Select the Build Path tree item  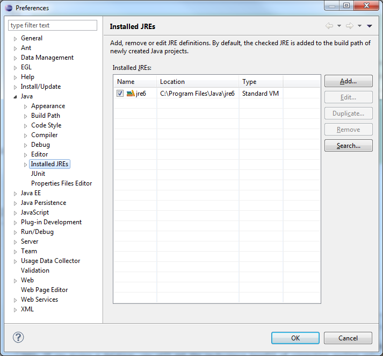click(x=46, y=116)
